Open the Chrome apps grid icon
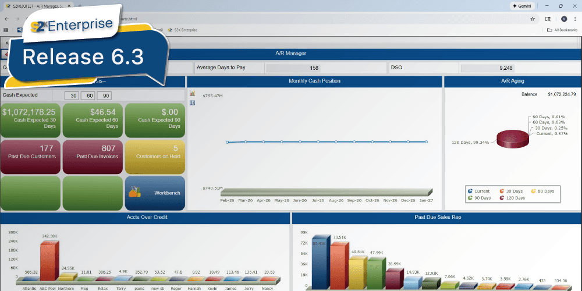The height and width of the screenshot is (291, 582). tap(6, 30)
